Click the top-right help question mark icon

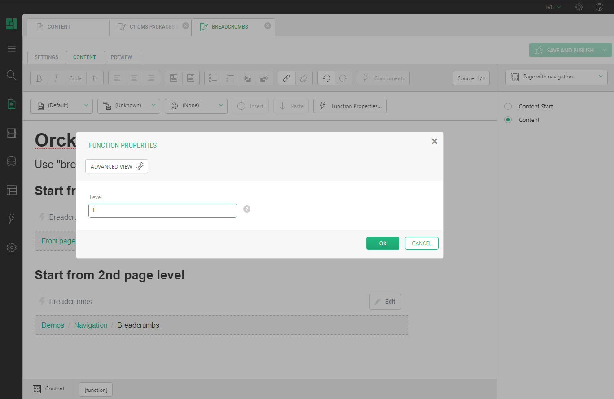tap(599, 7)
